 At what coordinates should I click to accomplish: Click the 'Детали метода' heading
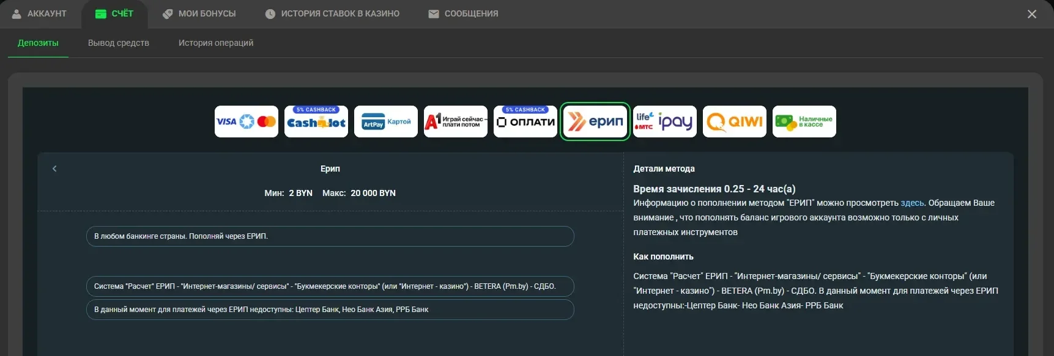pyautogui.click(x=664, y=169)
